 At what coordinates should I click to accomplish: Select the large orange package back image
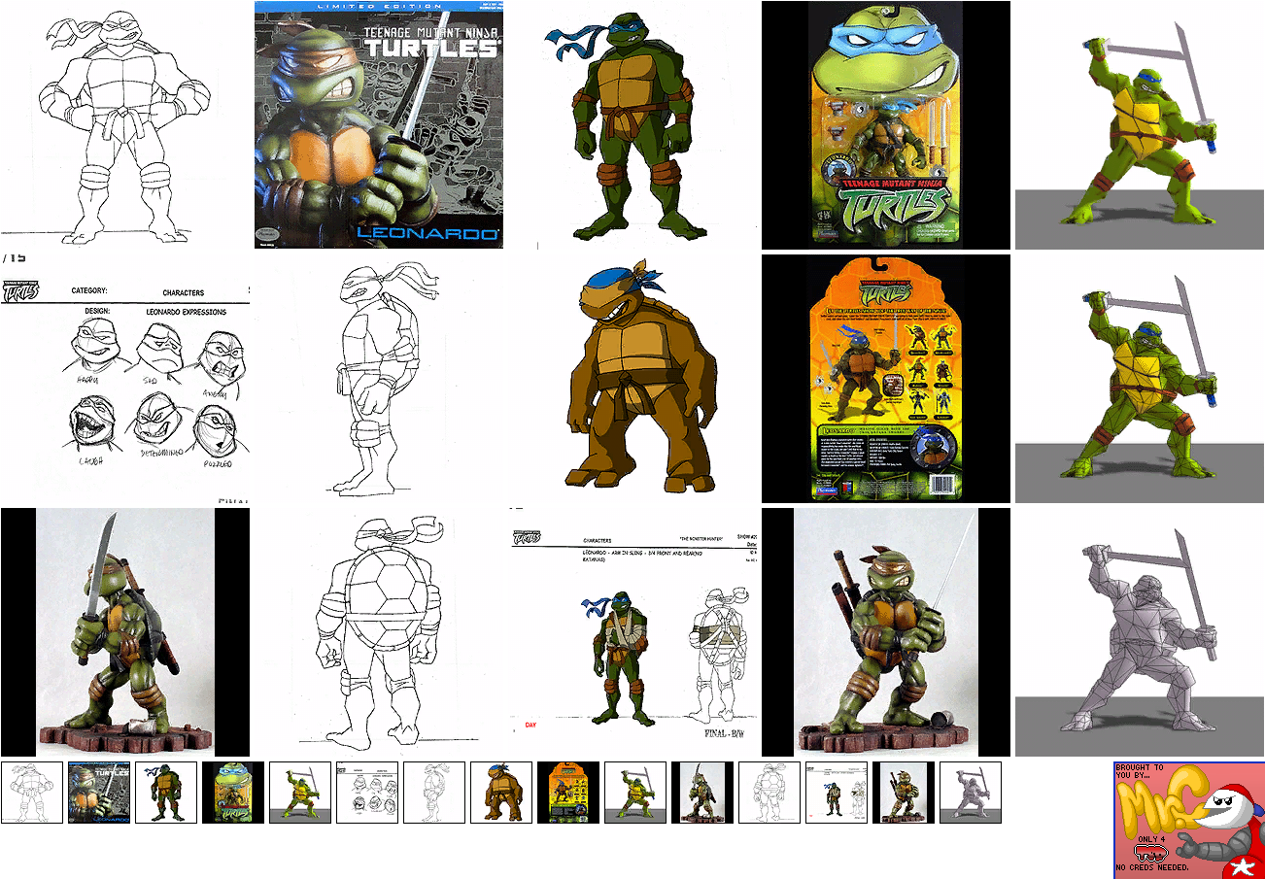pos(886,379)
